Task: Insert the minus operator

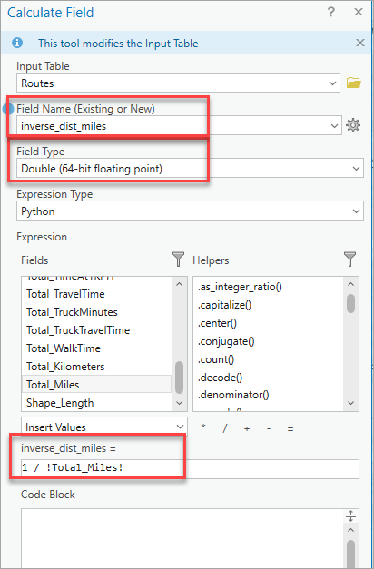Action: coord(269,428)
